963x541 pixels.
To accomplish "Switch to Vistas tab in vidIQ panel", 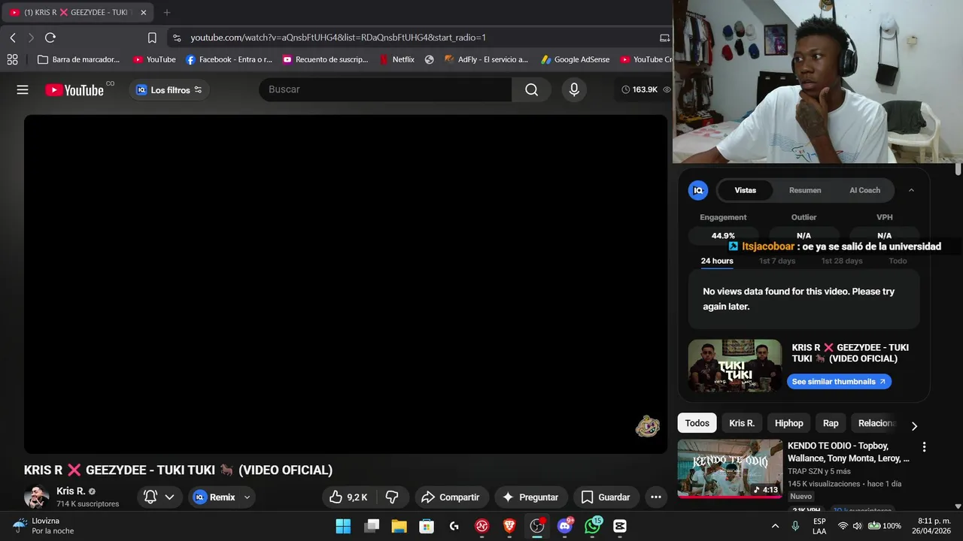I will click(x=746, y=190).
